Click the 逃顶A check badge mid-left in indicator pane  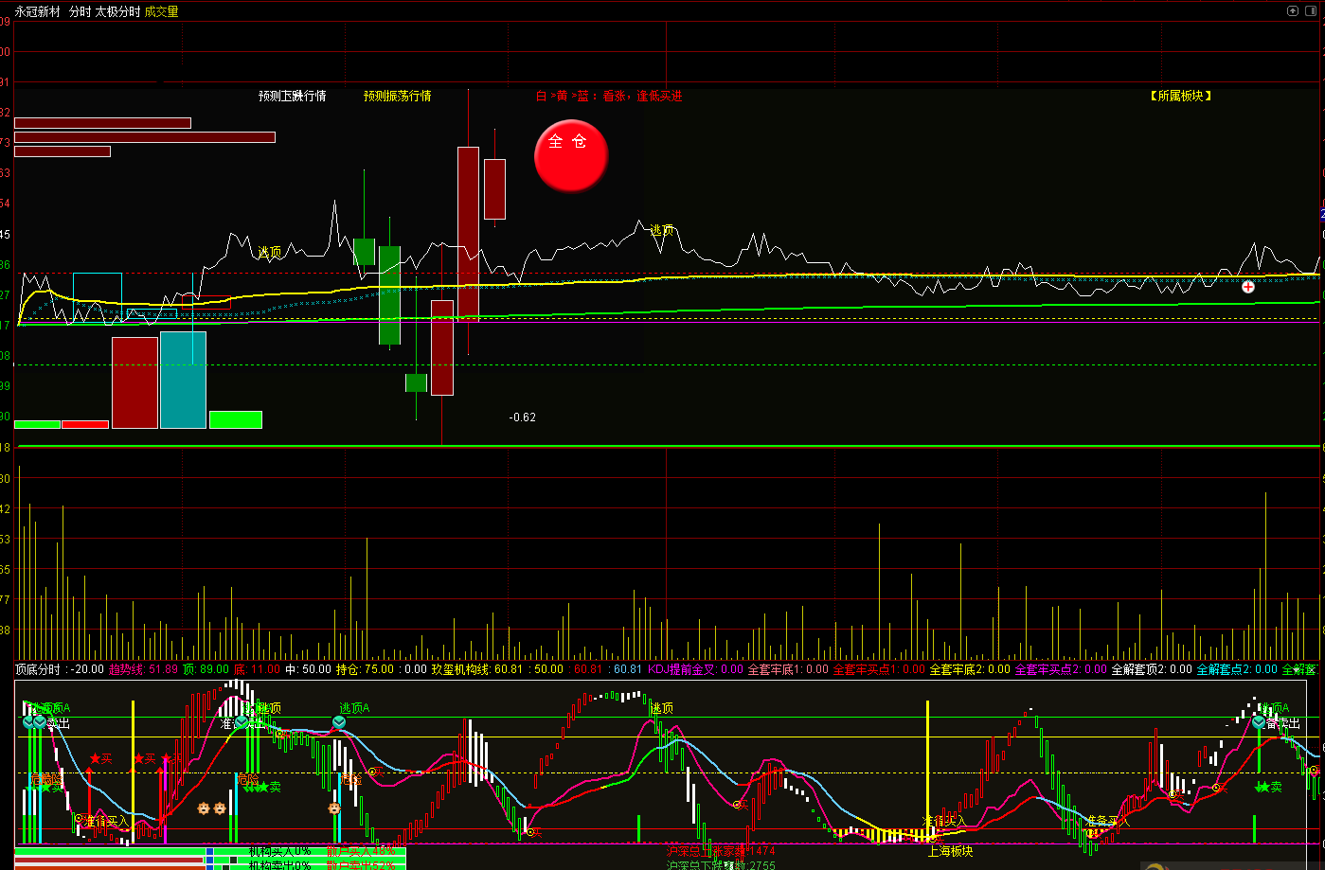pyautogui.click(x=339, y=723)
